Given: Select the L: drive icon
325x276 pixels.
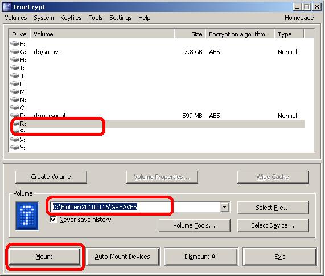Looking at the screenshot, I should [15, 83].
